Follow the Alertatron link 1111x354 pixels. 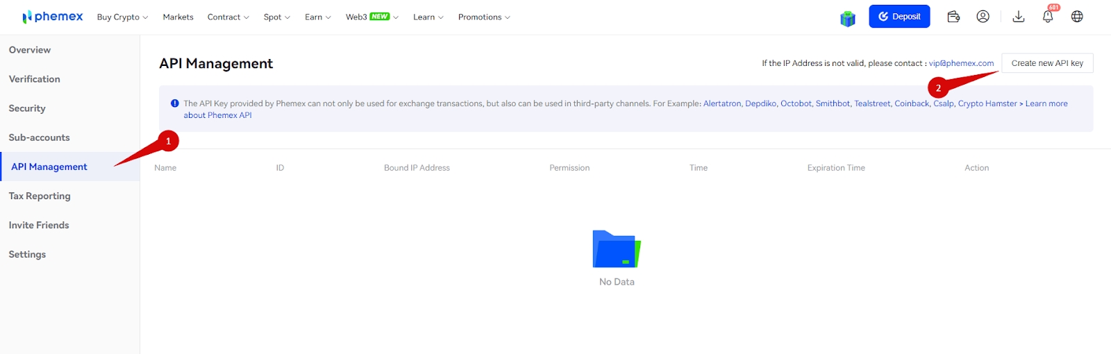pos(721,103)
